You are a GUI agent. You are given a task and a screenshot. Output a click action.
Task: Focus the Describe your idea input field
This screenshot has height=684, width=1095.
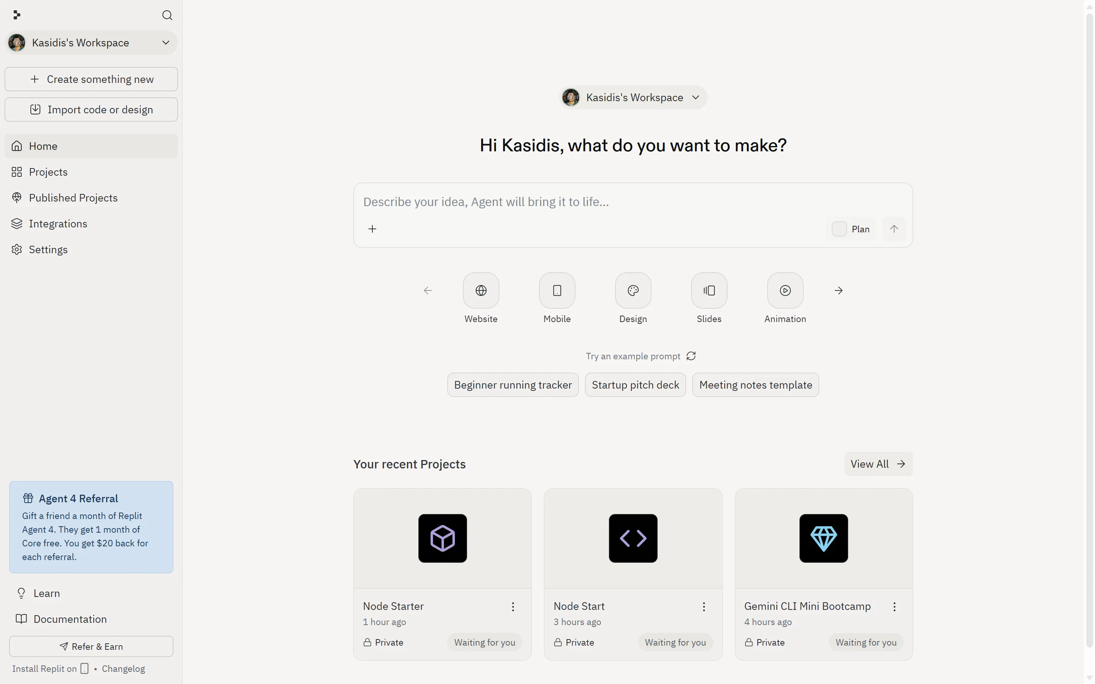click(x=633, y=202)
